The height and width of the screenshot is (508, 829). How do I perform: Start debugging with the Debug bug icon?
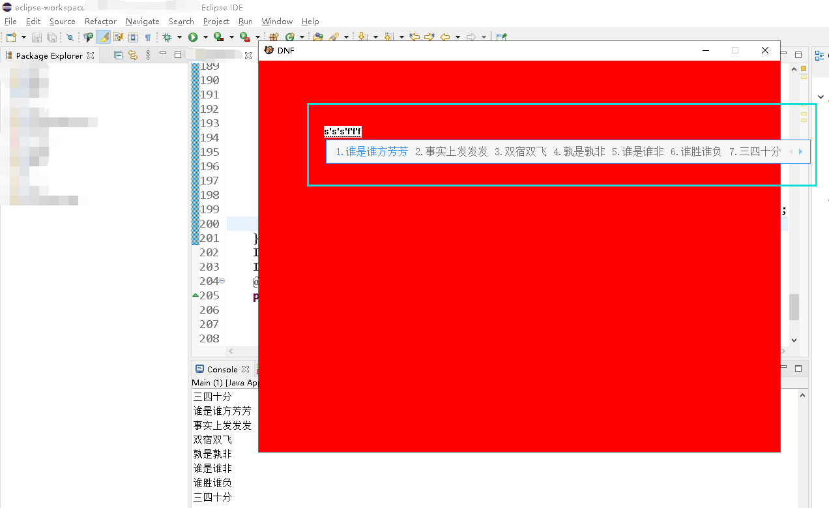[167, 37]
